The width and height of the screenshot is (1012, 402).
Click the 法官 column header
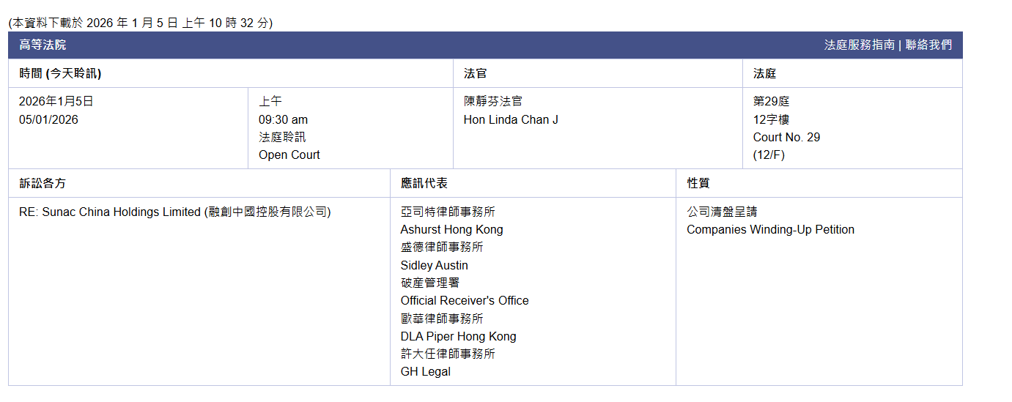coord(475,73)
